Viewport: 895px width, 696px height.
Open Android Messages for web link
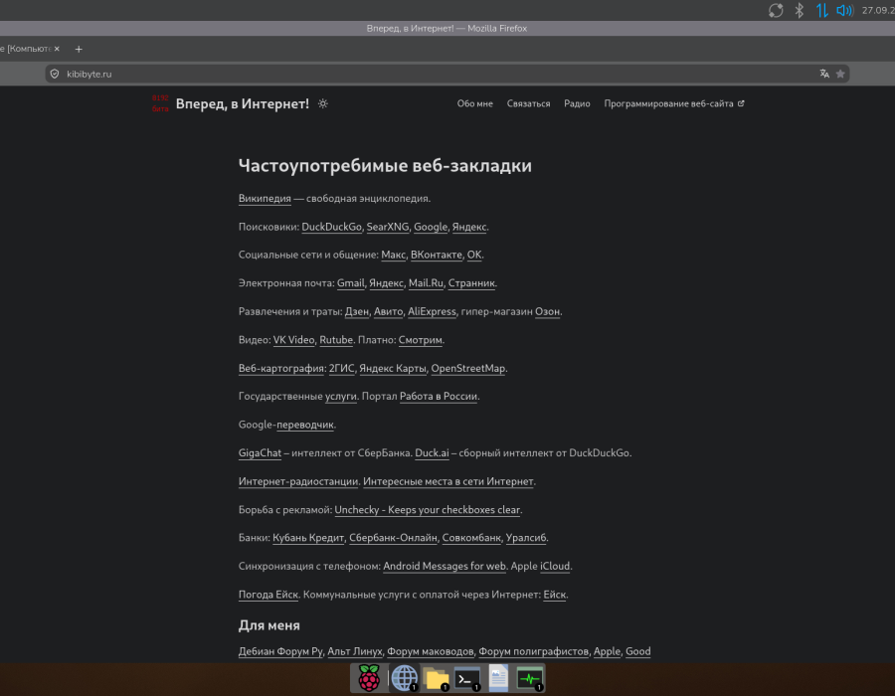point(445,567)
